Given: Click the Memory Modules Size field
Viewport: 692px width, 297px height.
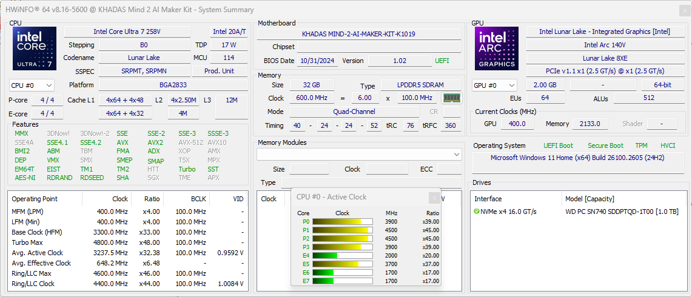Looking at the screenshot, I should pyautogui.click(x=309, y=169).
